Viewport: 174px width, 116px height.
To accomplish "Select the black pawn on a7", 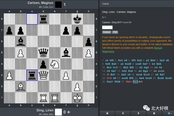I will click(x=9, y=30).
